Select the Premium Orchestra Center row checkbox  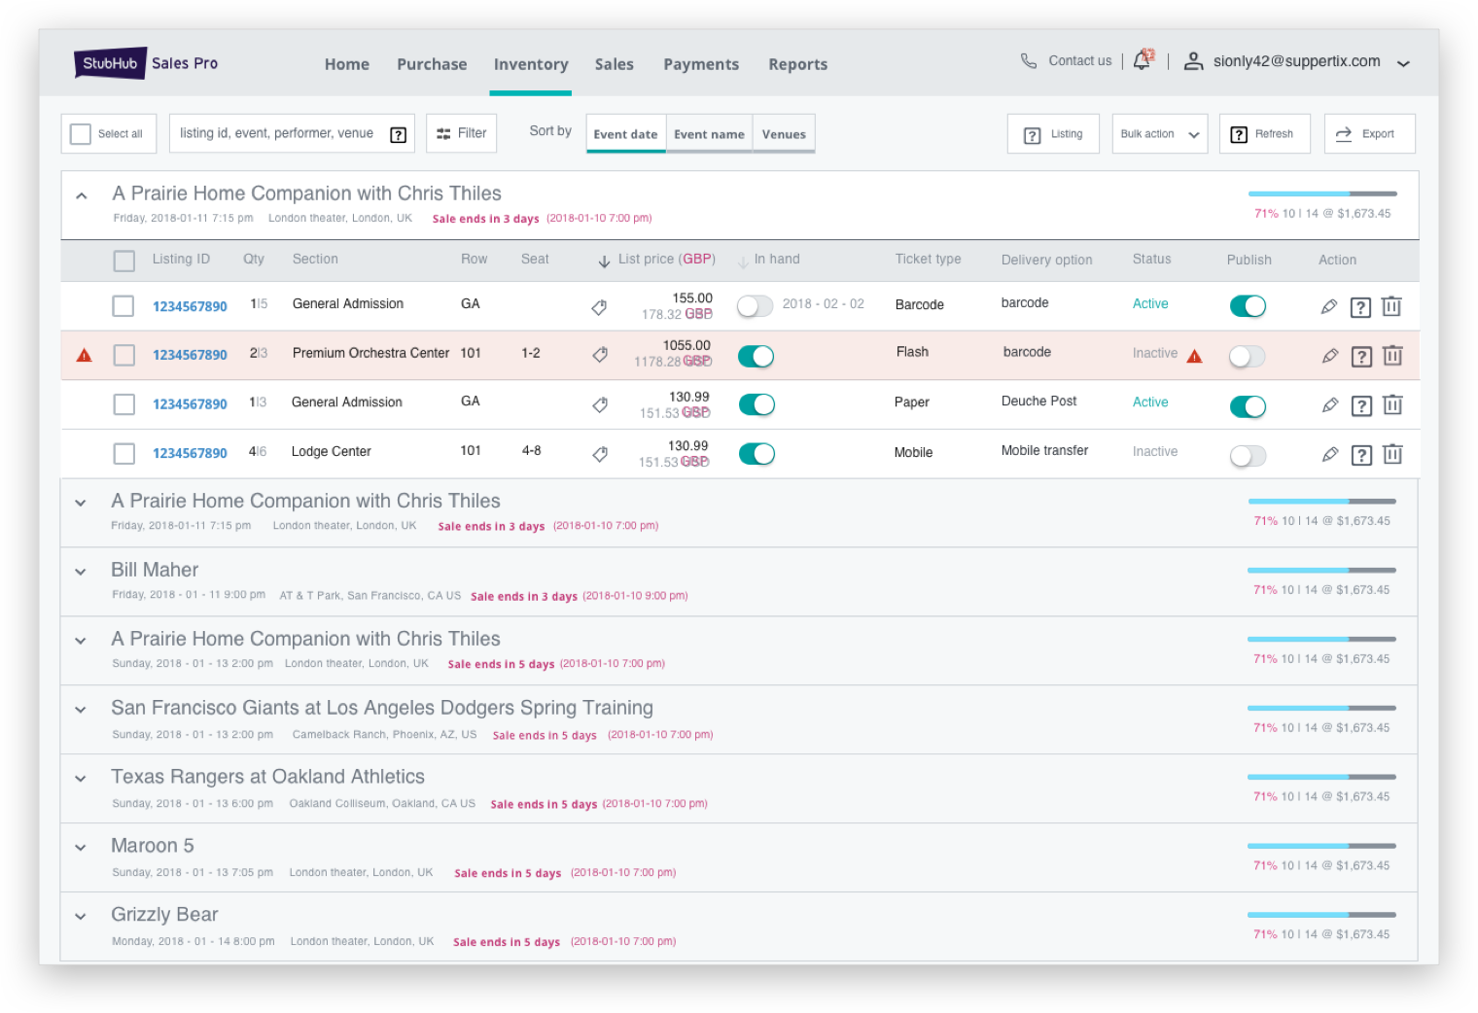[x=124, y=355]
